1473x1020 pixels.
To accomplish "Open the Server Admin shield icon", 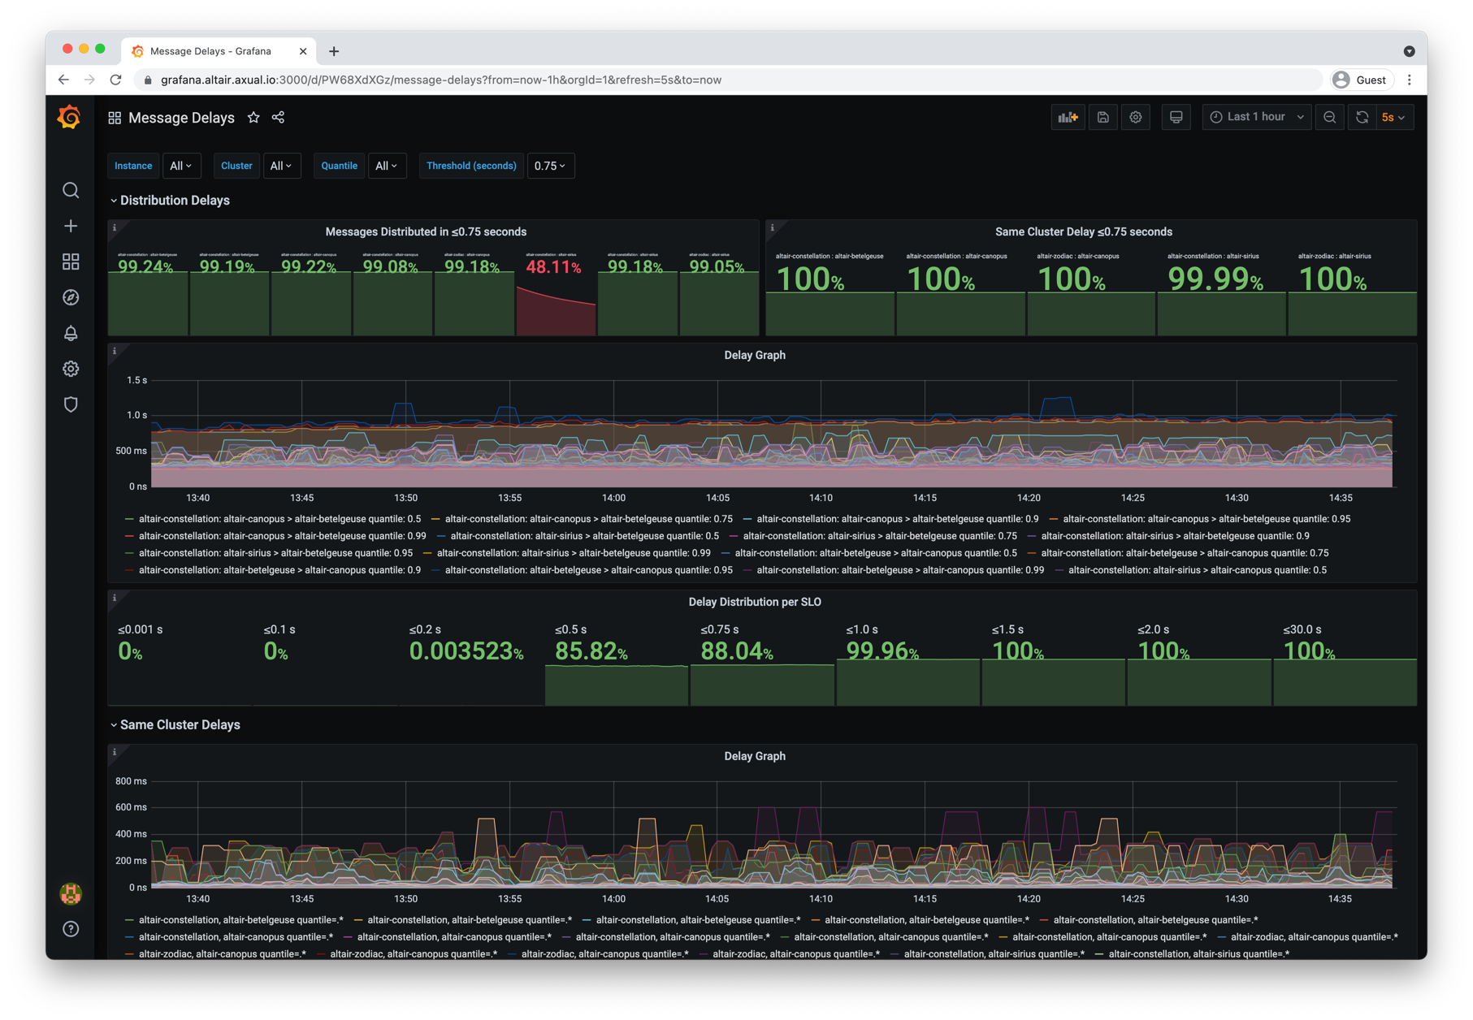I will 71,404.
